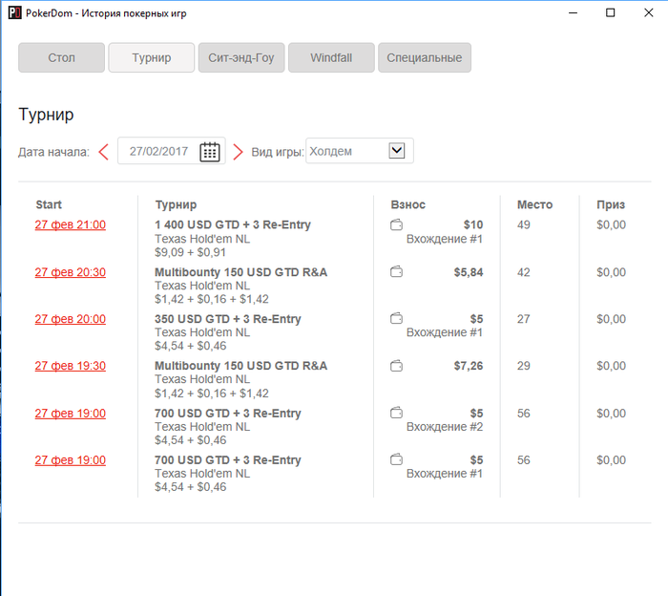The image size is (668, 596).
Task: Click the $10 buy-in amount
Action: tap(473, 224)
